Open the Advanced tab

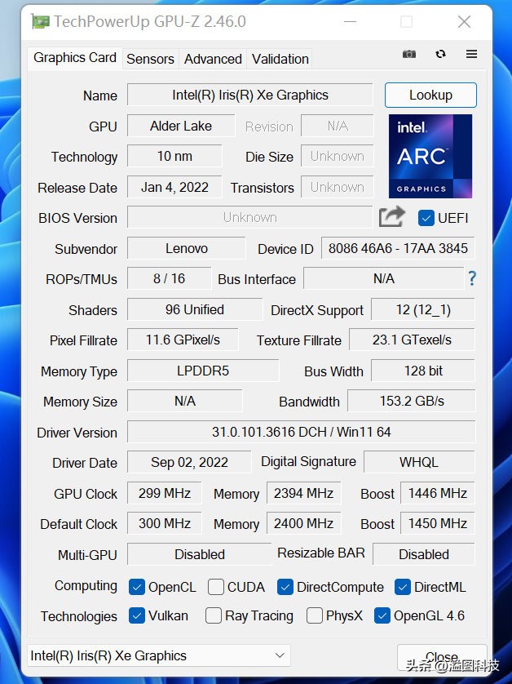point(213,59)
